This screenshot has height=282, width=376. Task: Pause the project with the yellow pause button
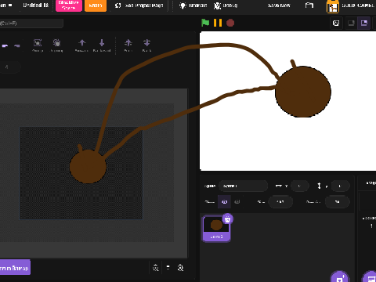(218, 23)
